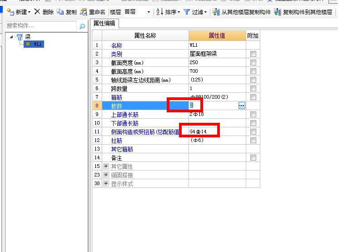
Task: Toggle 附加 checkbox for 跨数量 row
Action: point(253,88)
